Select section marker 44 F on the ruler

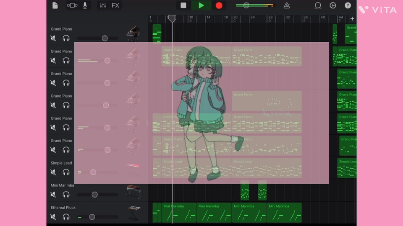tap(340, 19)
